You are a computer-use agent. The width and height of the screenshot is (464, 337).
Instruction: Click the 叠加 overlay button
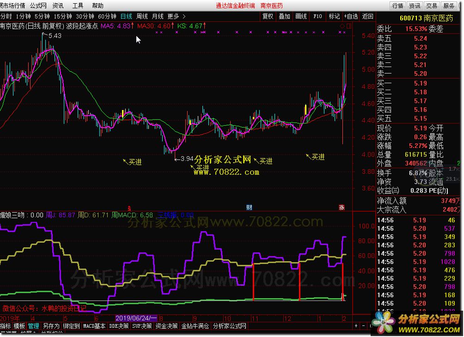tap(285, 16)
